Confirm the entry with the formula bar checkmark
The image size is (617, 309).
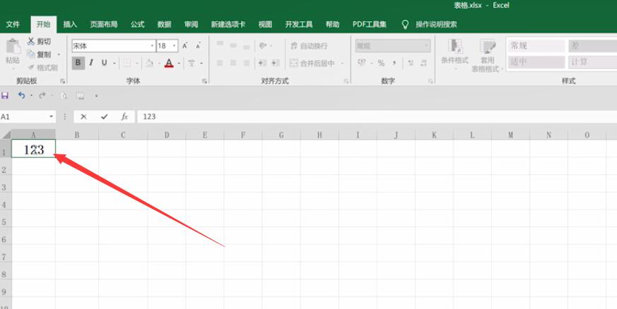tap(105, 116)
